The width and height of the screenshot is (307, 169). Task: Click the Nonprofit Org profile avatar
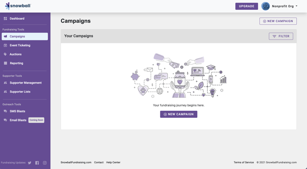tap(266, 6)
